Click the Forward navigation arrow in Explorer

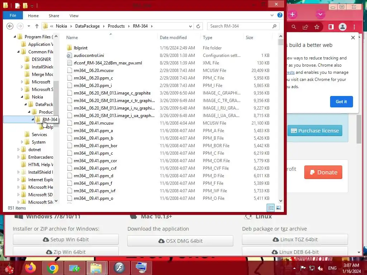[x=20, y=26]
